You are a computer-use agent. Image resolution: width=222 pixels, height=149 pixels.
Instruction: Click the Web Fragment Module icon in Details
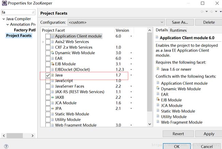tap(158, 122)
